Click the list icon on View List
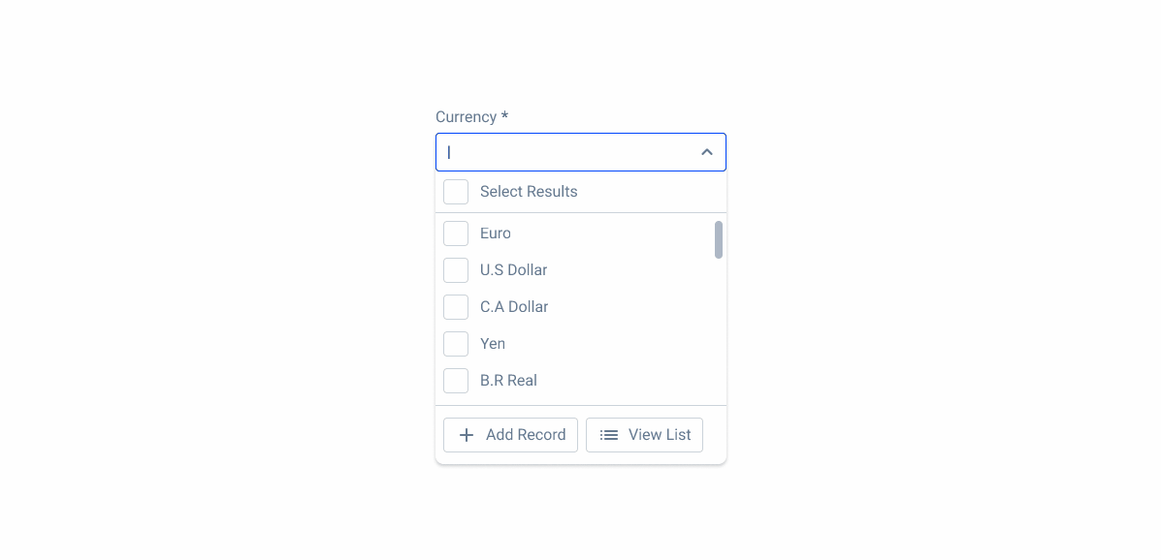This screenshot has height=560, width=1161. [609, 435]
